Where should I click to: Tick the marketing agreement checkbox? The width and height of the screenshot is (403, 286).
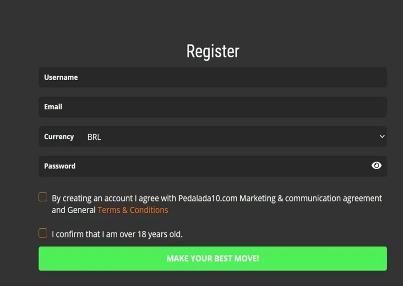click(43, 197)
